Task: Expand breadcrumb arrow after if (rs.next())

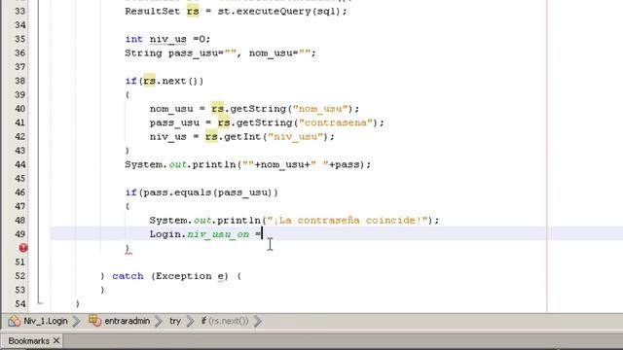Action: coord(258,321)
